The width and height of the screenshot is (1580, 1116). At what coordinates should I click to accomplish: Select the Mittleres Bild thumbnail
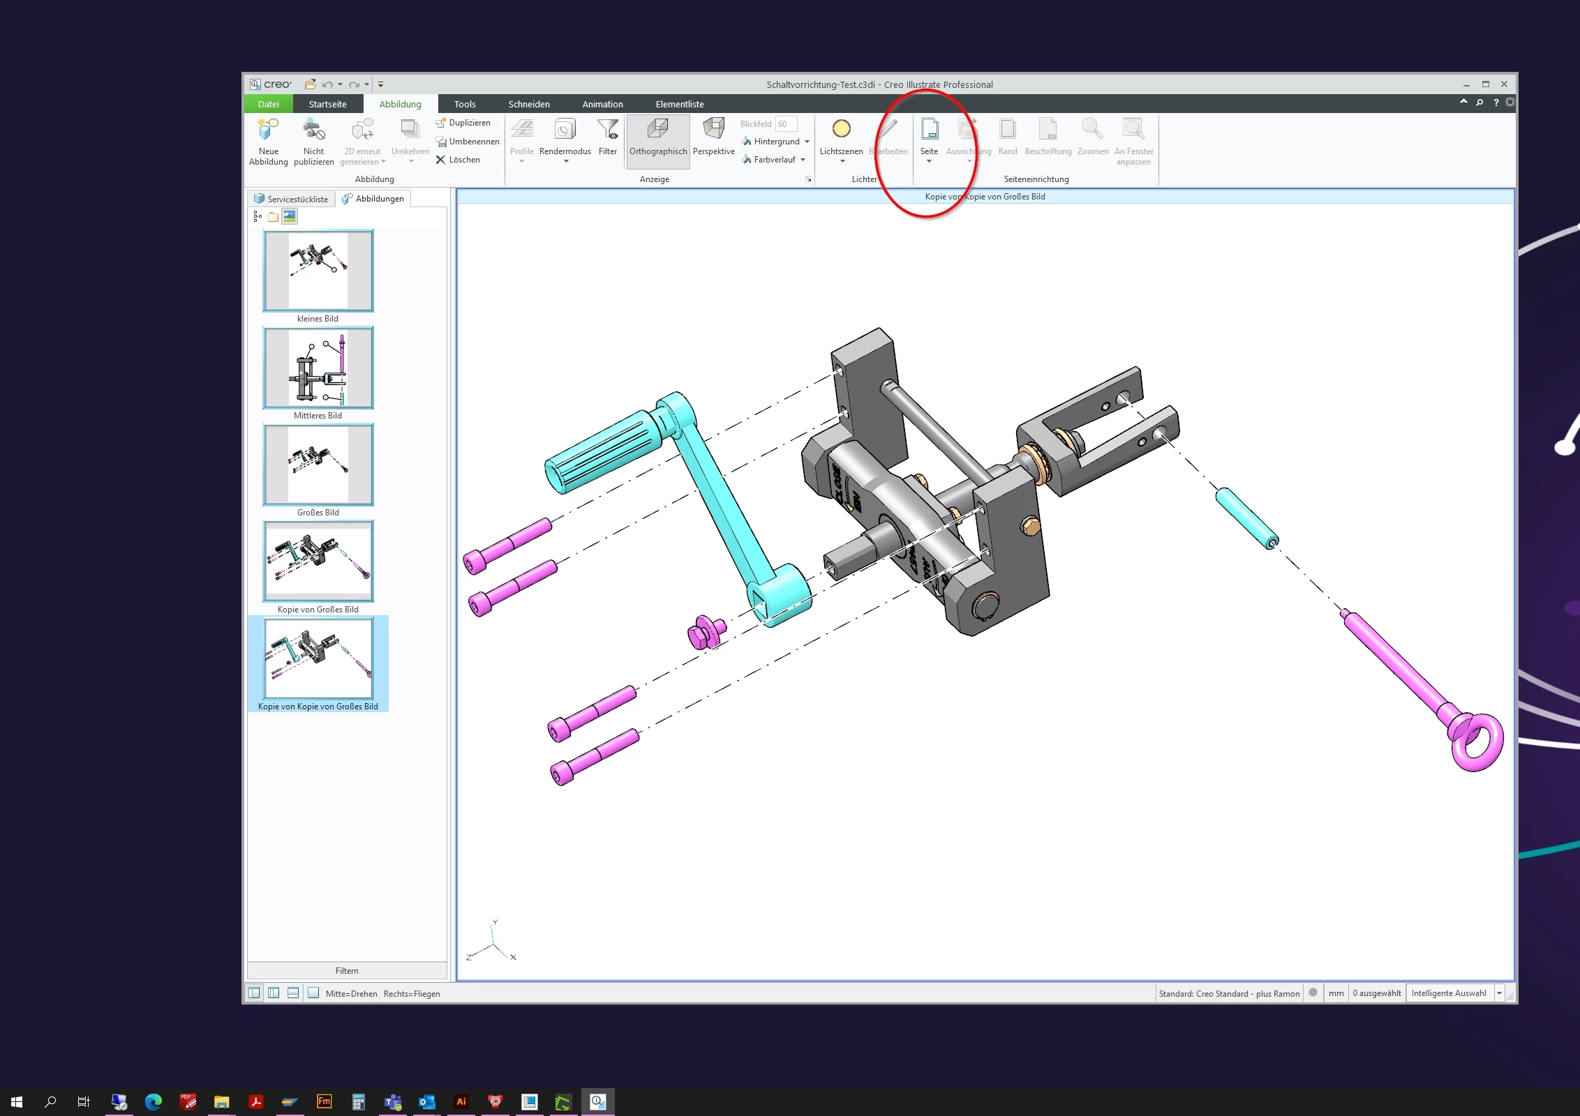[318, 368]
